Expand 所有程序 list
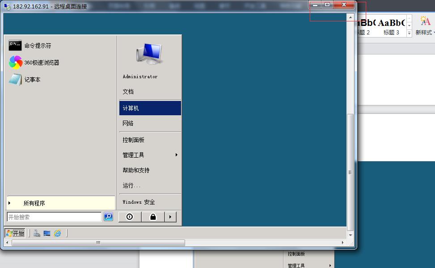Image resolution: width=435 pixels, height=268 pixels. [61, 203]
